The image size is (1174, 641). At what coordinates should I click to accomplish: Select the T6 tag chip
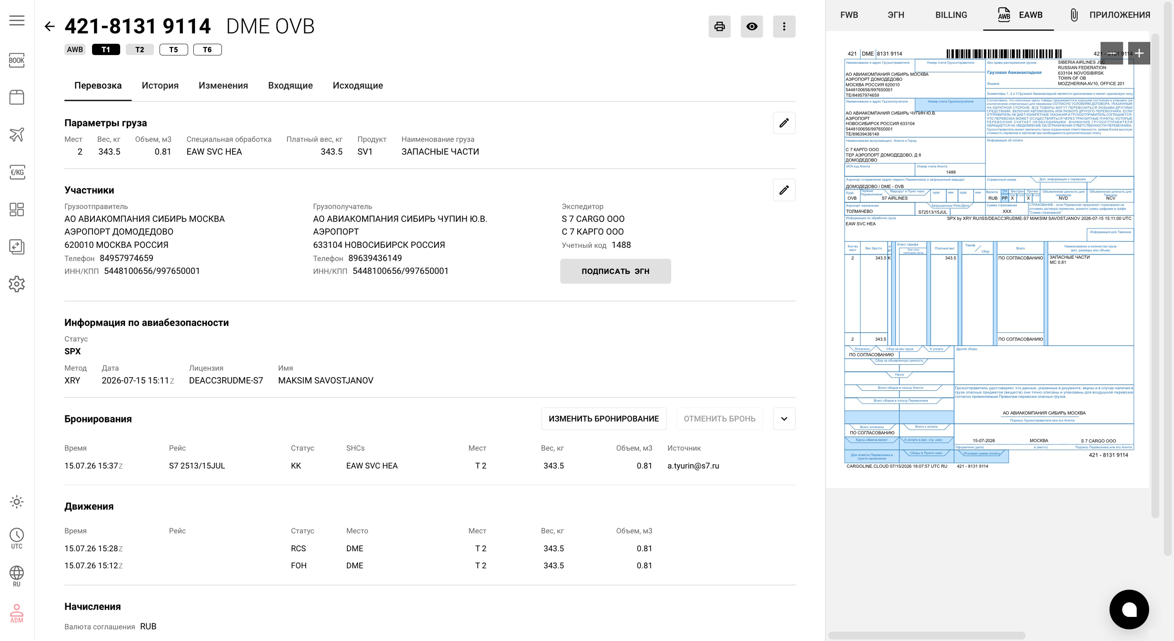click(207, 50)
